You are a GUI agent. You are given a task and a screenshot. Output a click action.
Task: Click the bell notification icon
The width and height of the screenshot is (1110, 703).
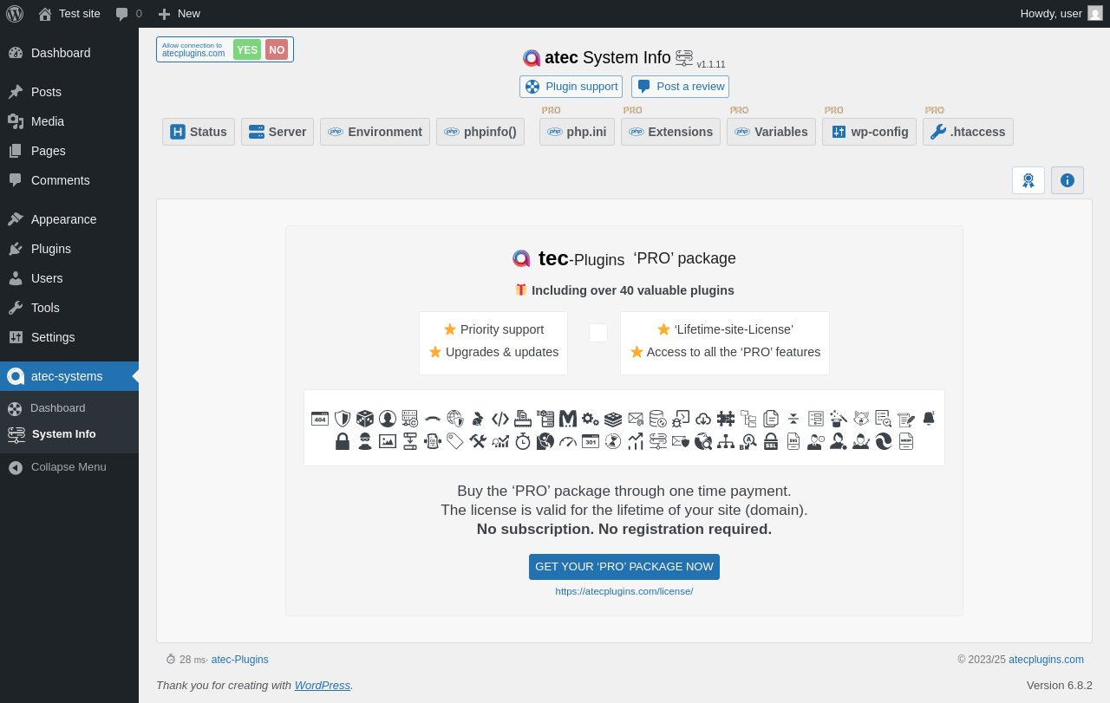[929, 419]
